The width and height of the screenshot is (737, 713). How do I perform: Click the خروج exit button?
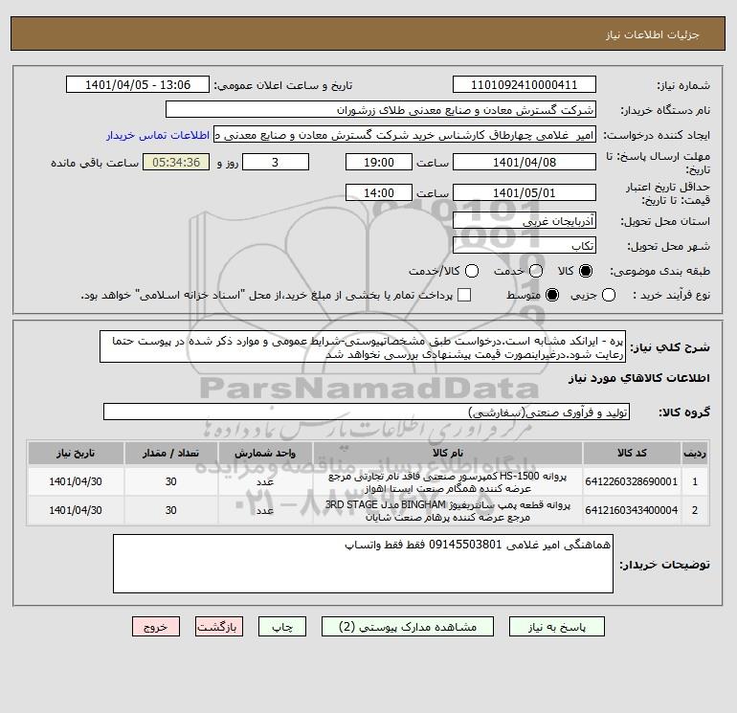(156, 627)
